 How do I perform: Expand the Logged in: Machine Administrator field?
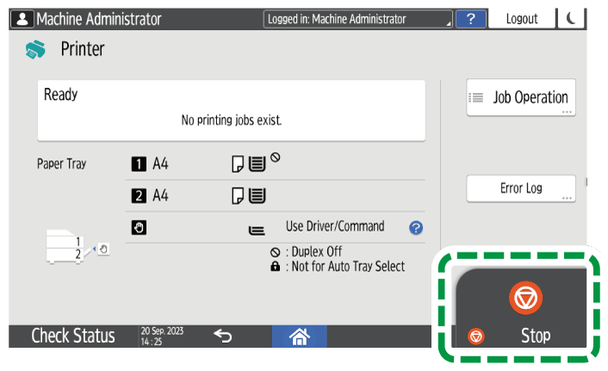pos(357,18)
